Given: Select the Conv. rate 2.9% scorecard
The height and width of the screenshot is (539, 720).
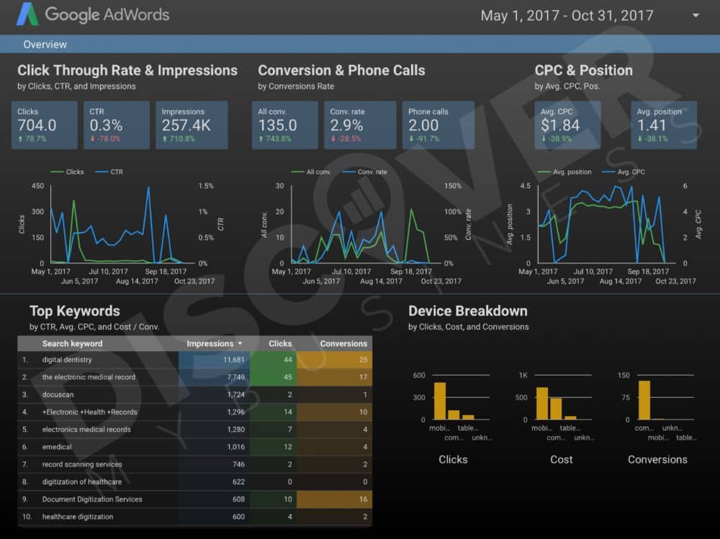Looking at the screenshot, I should 360,125.
